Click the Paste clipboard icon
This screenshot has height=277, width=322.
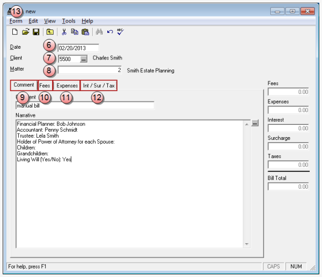[85, 32]
